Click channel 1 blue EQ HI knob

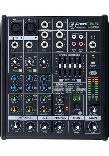(15, 79)
